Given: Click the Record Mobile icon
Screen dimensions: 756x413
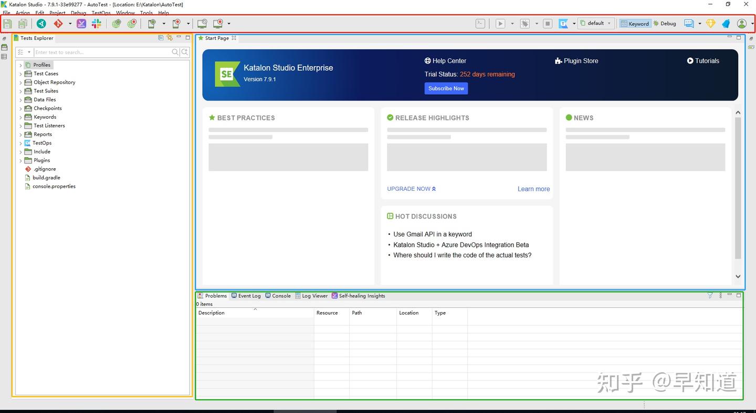Looking at the screenshot, I should pos(176,24).
